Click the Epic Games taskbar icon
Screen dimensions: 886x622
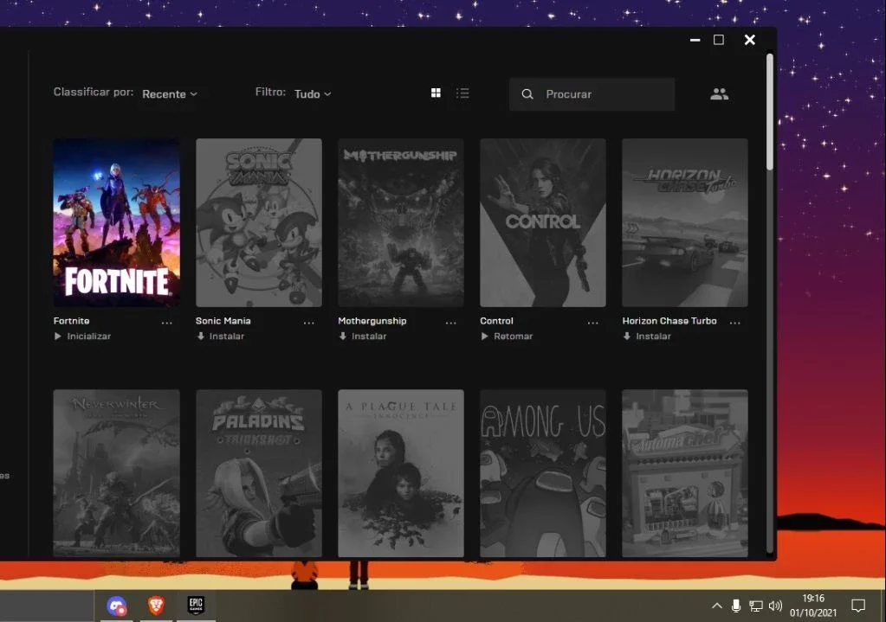196,605
